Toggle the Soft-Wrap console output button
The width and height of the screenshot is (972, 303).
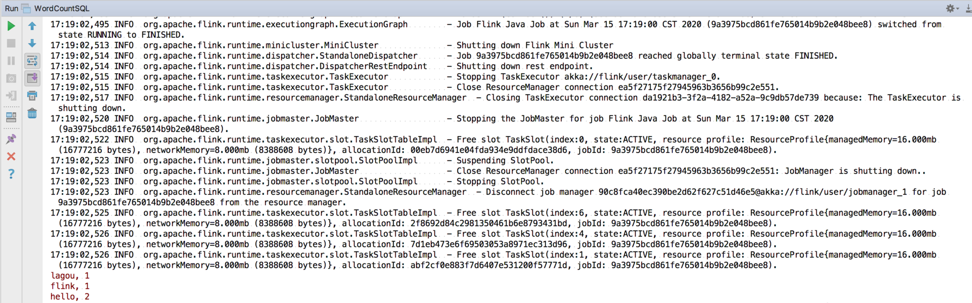tap(32, 61)
